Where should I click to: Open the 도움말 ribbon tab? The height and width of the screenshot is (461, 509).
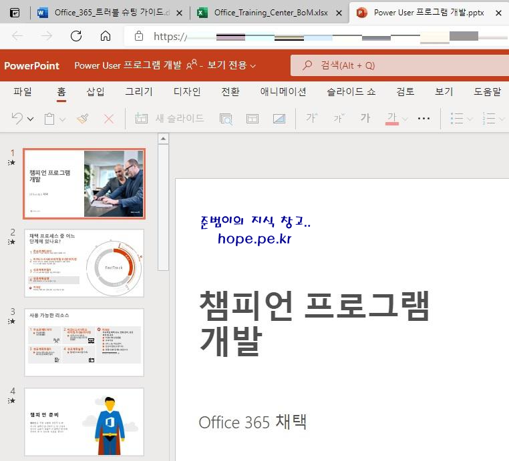coord(487,92)
